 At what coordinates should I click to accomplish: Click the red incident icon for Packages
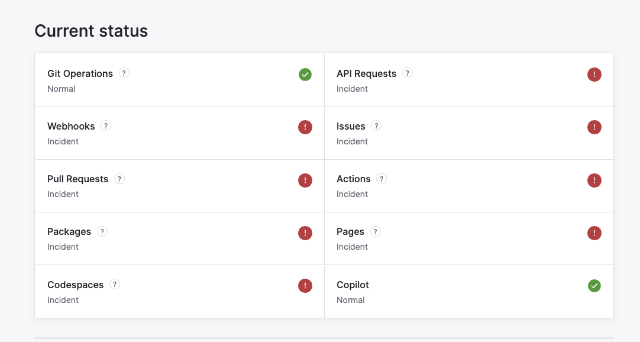click(x=305, y=233)
